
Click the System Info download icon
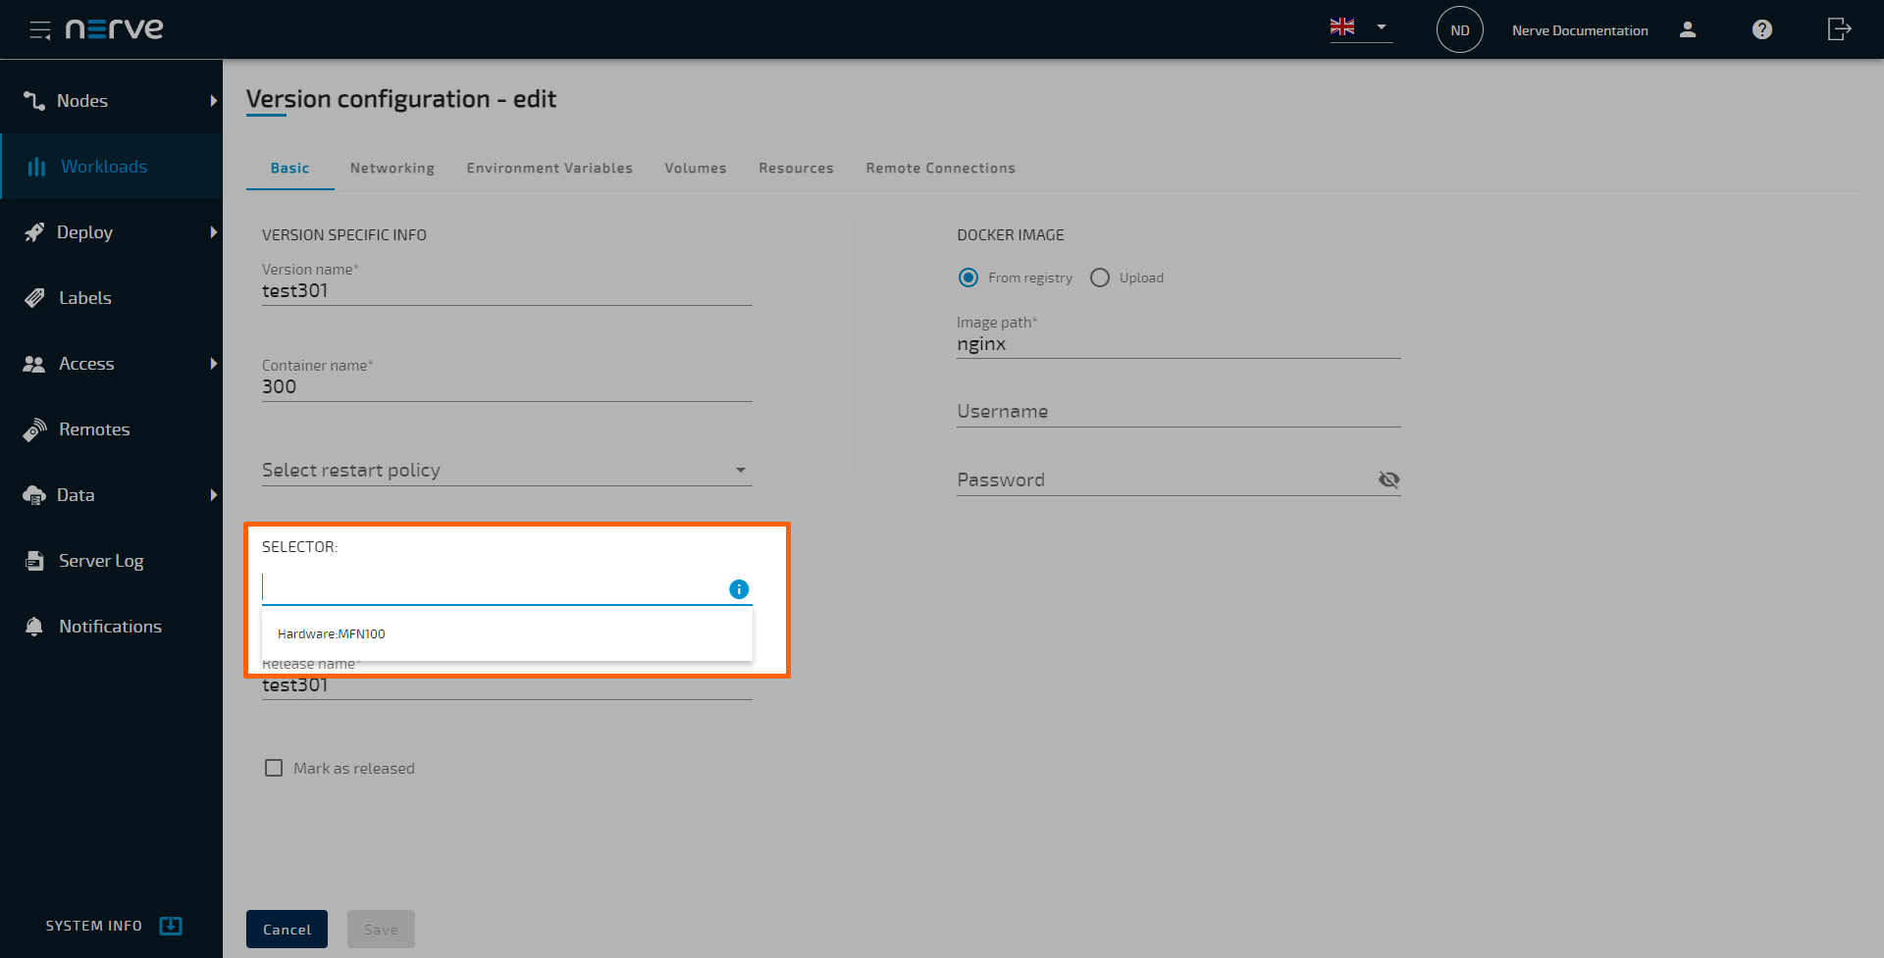tap(171, 926)
